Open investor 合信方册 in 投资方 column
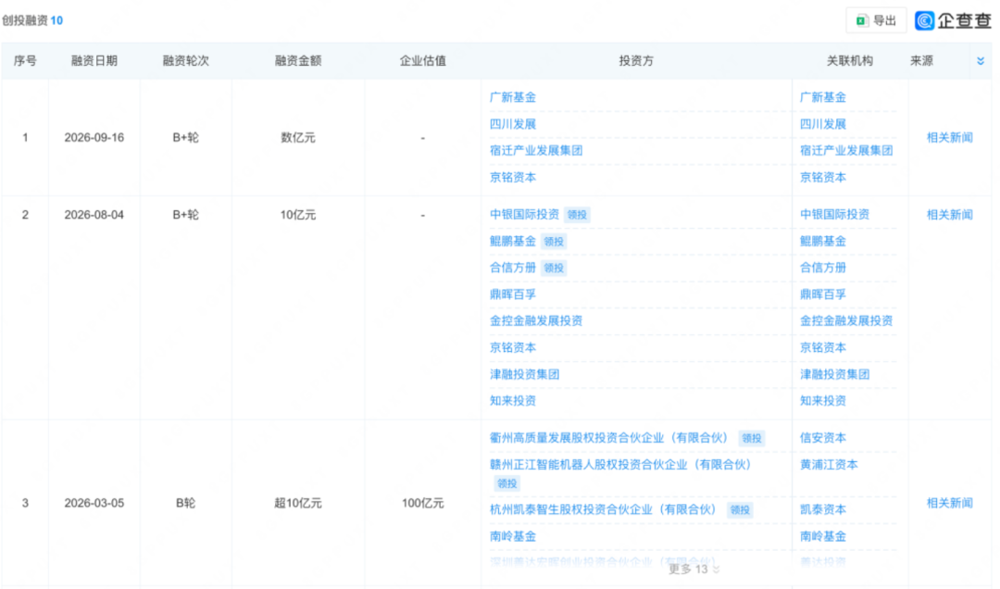 [513, 268]
